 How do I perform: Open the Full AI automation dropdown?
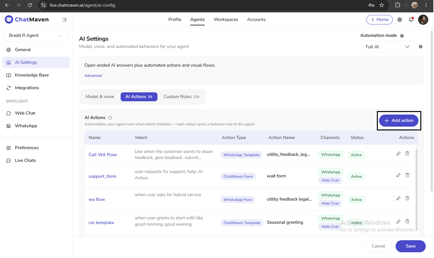tap(388, 47)
